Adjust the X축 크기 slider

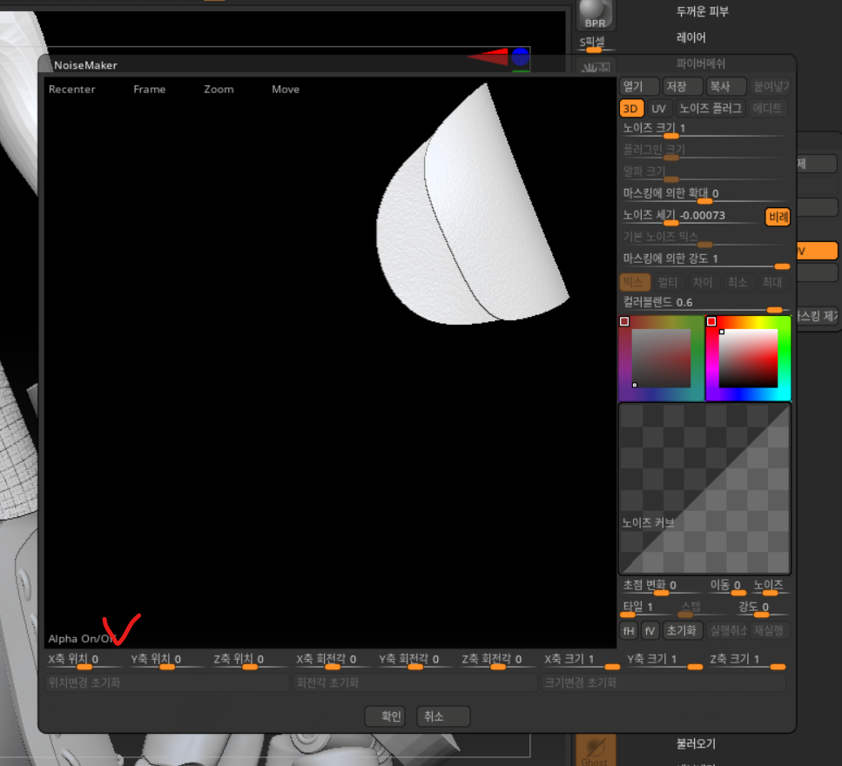(x=581, y=662)
